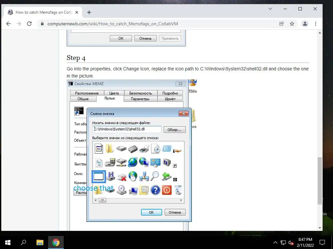Click the red close button of the pictured 'Смена значка'
Screen dimensions: 333x249
click(183, 114)
